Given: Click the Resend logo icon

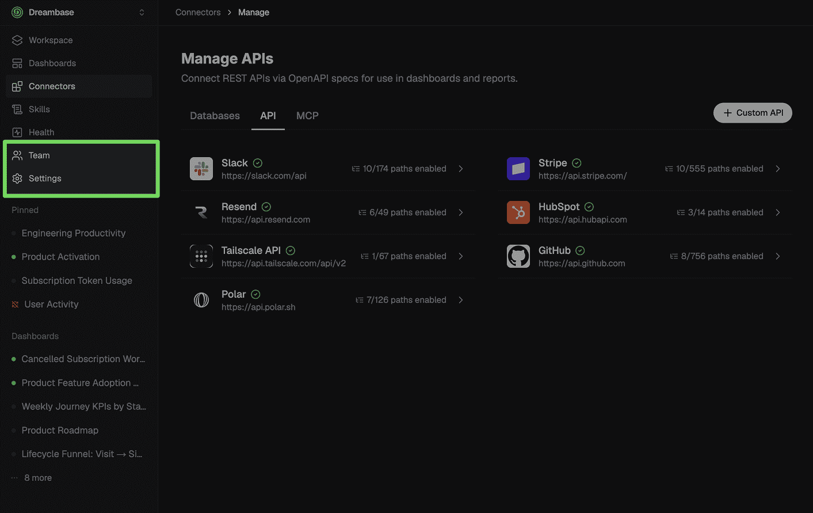Looking at the screenshot, I should pyautogui.click(x=201, y=212).
